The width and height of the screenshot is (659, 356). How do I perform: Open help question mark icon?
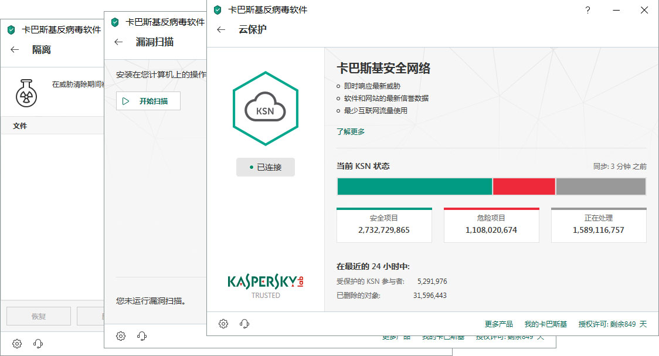tap(587, 10)
